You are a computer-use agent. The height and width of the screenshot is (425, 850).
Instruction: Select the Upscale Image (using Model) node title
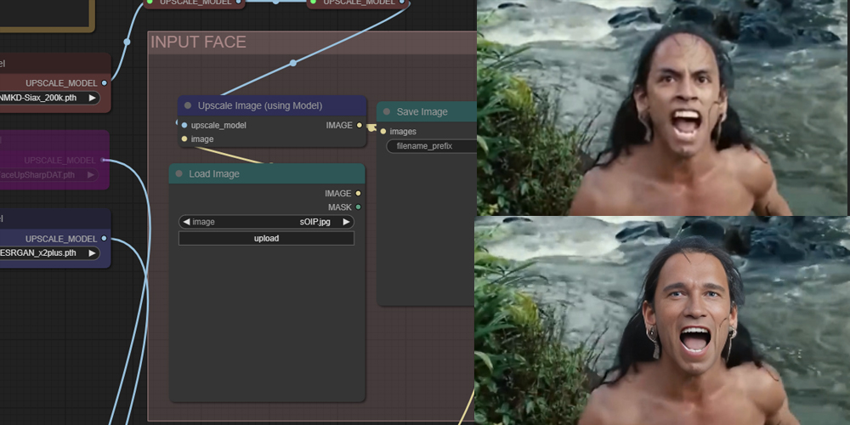click(x=259, y=105)
